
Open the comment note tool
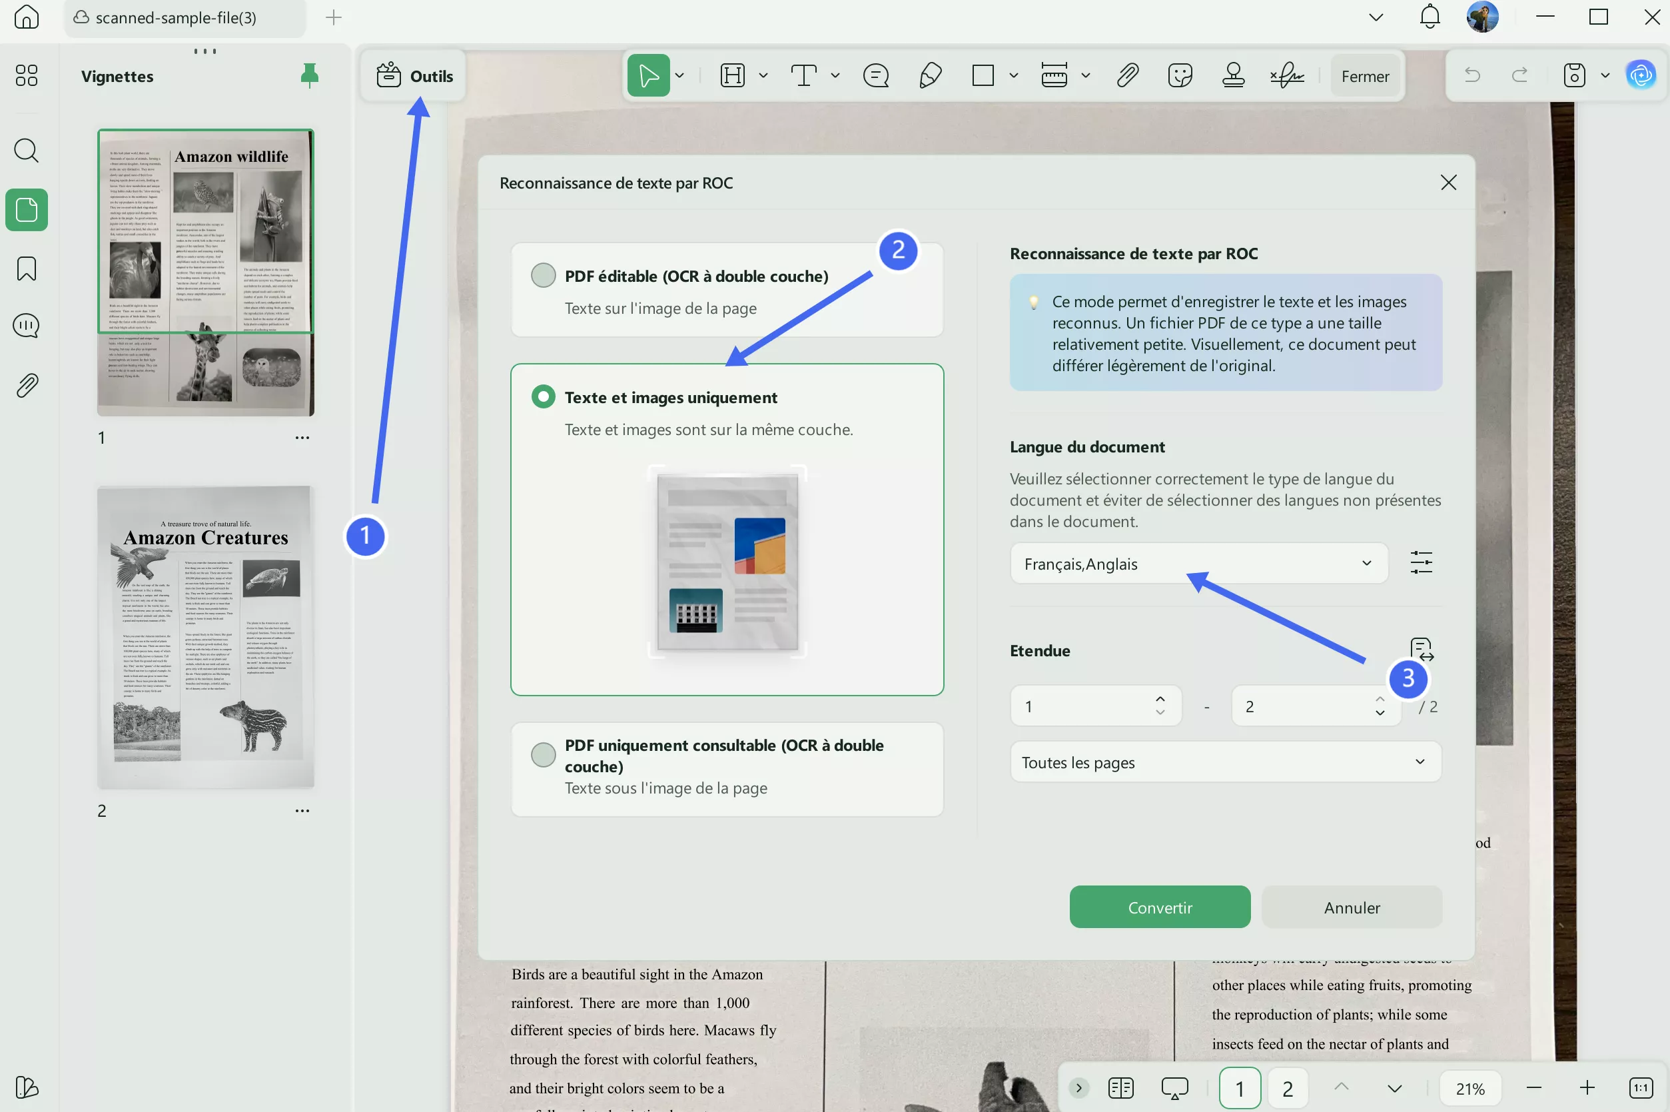(876, 75)
